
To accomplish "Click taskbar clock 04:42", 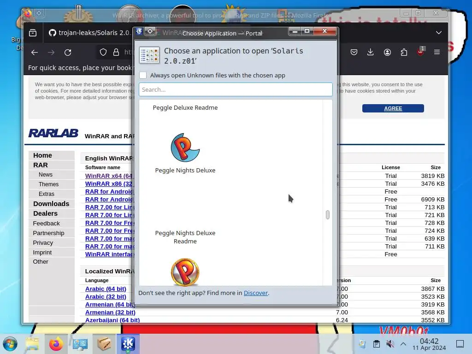I will [429, 344].
